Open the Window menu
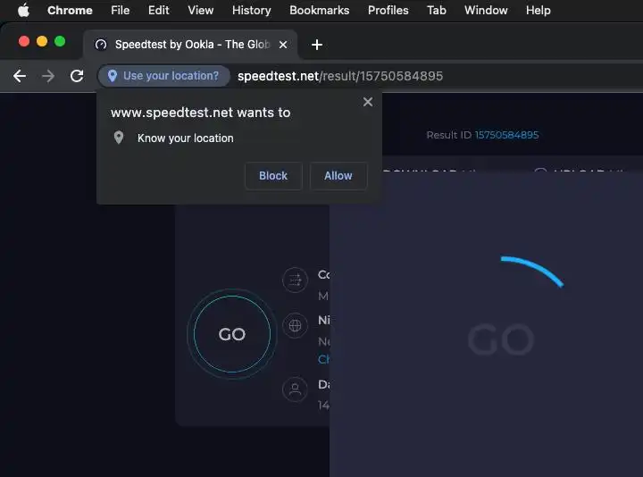Viewport: 643px width, 477px height. 486,10
